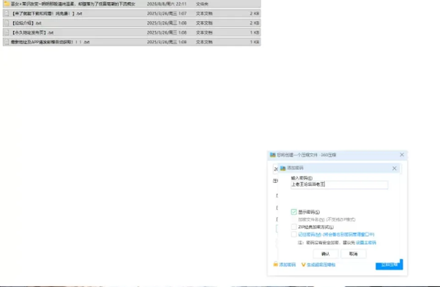The width and height of the screenshot is (440, 287).
Task: Click the 添加密码 dialog title icon
Action: [x=283, y=168]
